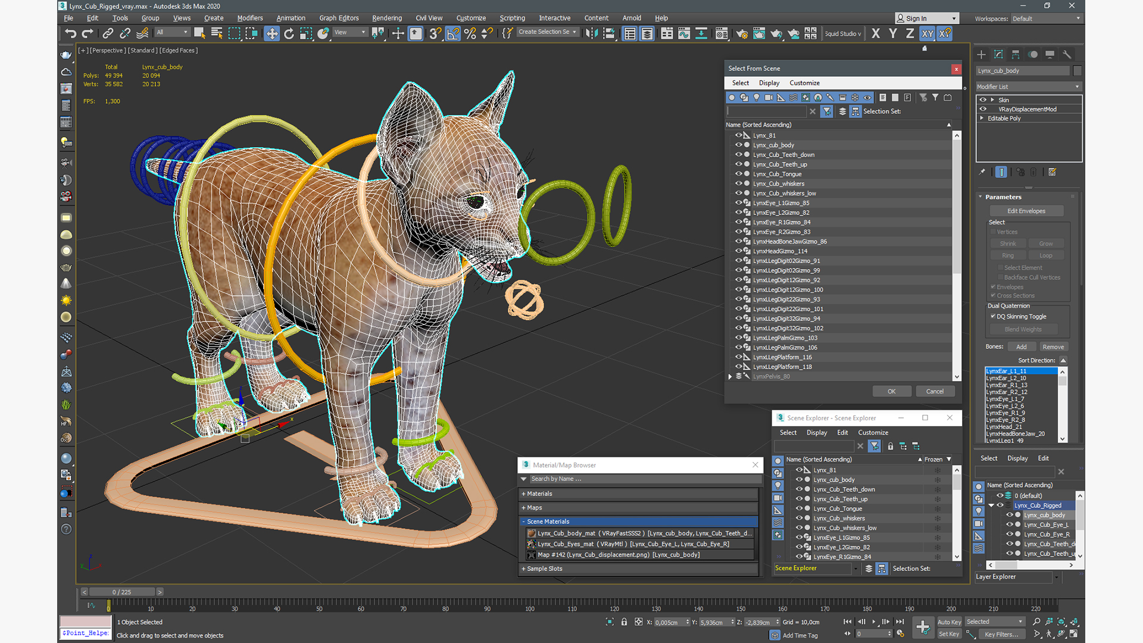1143x643 pixels.
Task: Click OK in Select From Scene dialog
Action: coord(891,391)
